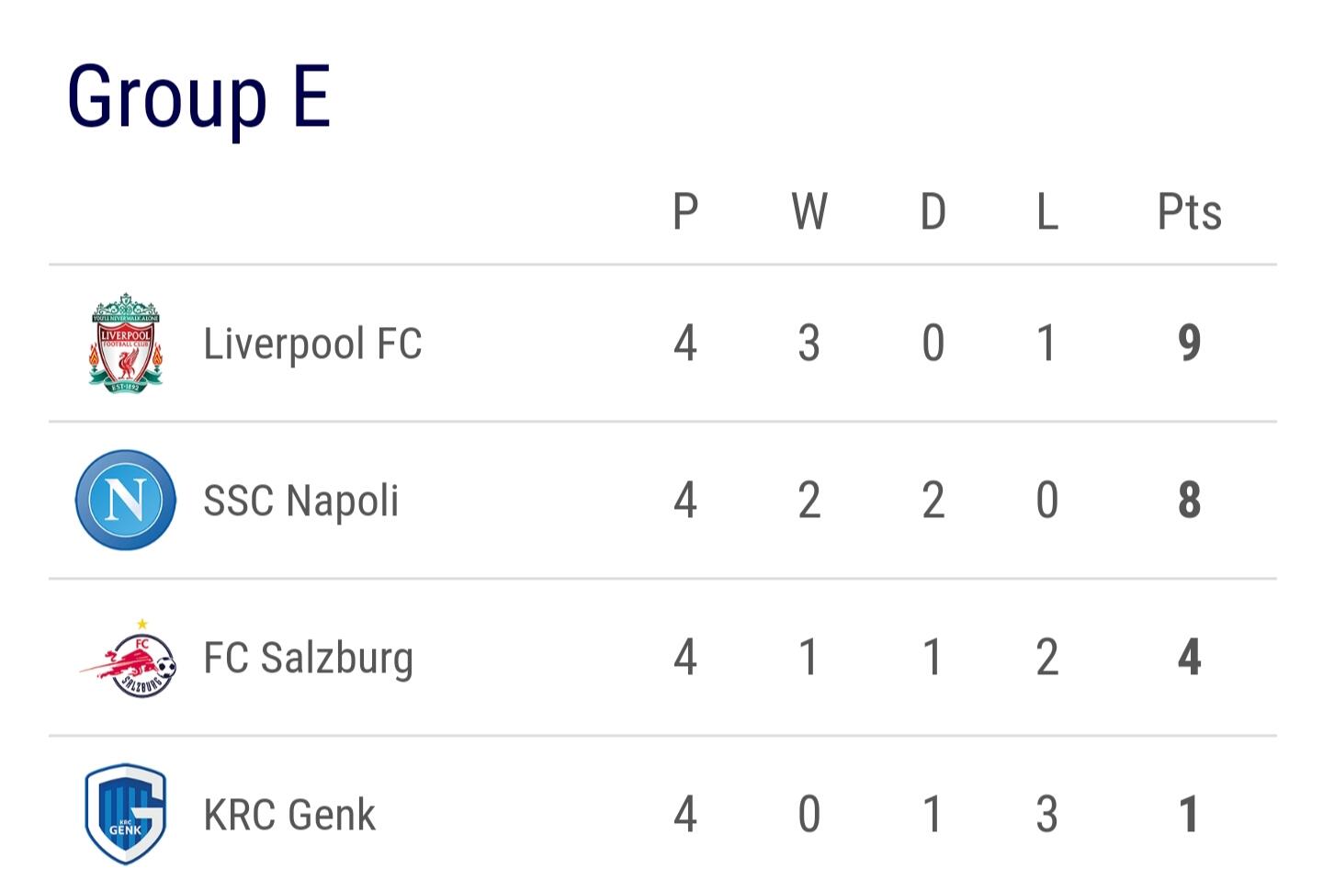1323x880 pixels.
Task: Click Liverpool's wins value of 3
Action: coord(808,344)
